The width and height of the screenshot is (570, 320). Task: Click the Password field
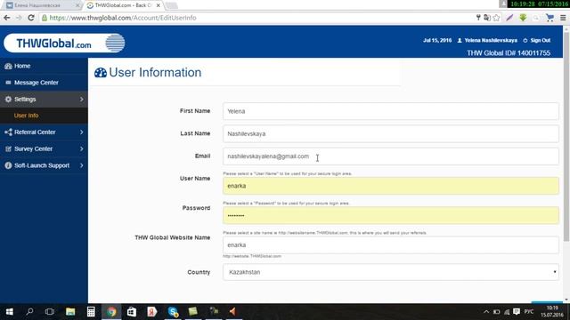(391, 215)
